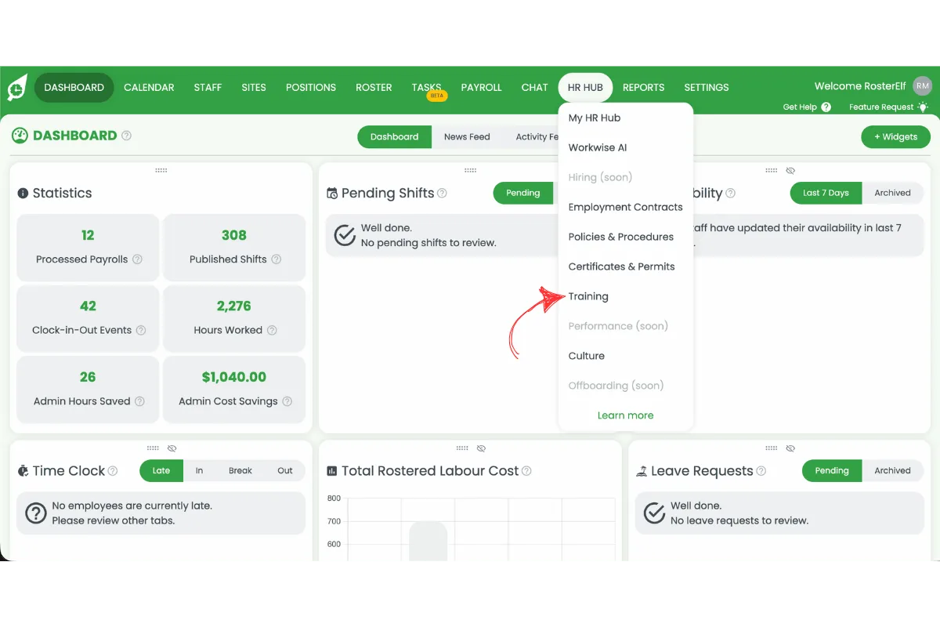Show In employees in Time Clock
940x627 pixels.
199,471
